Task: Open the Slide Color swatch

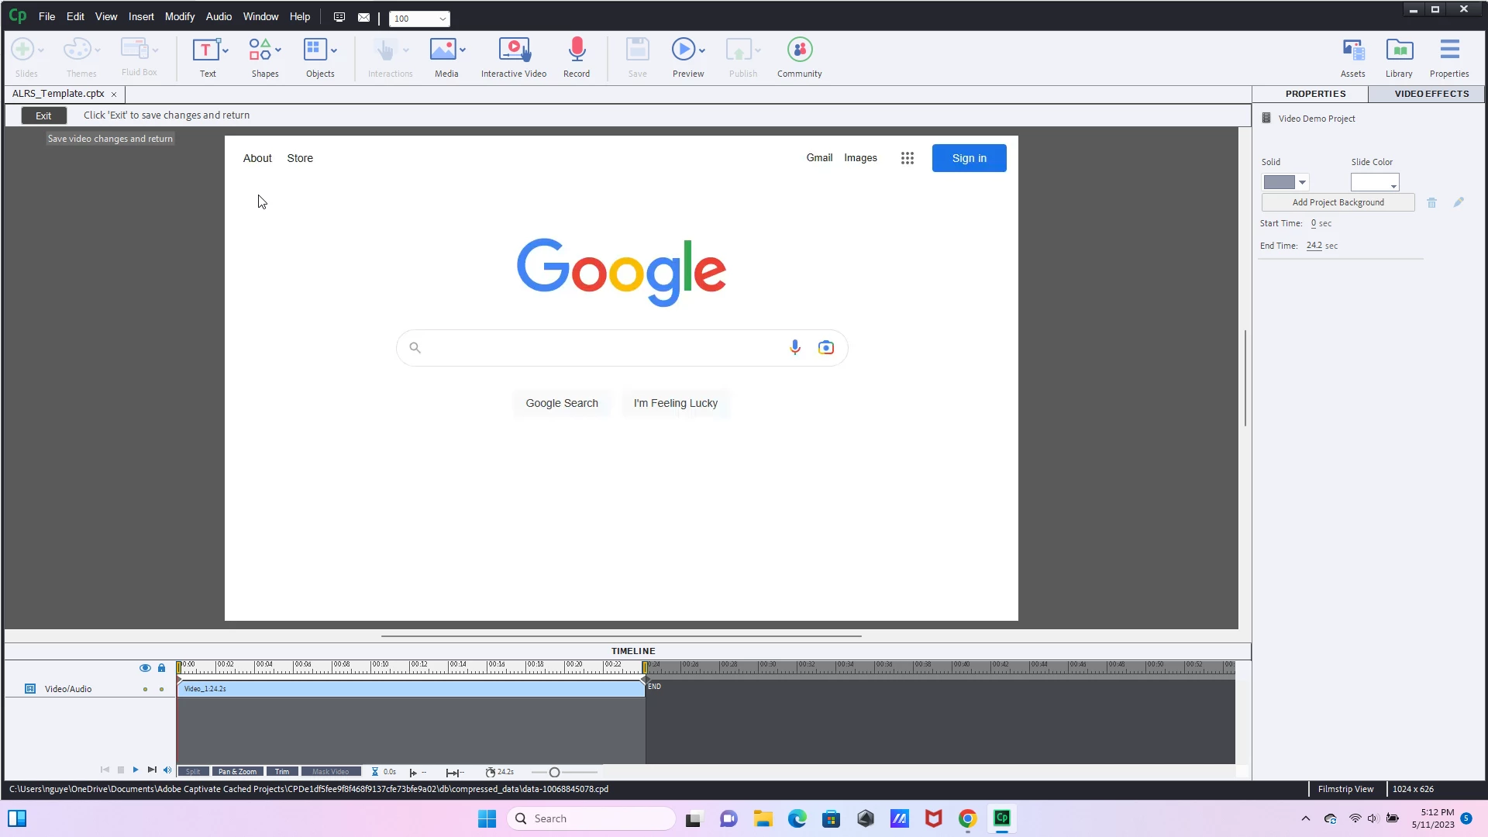Action: click(1373, 183)
